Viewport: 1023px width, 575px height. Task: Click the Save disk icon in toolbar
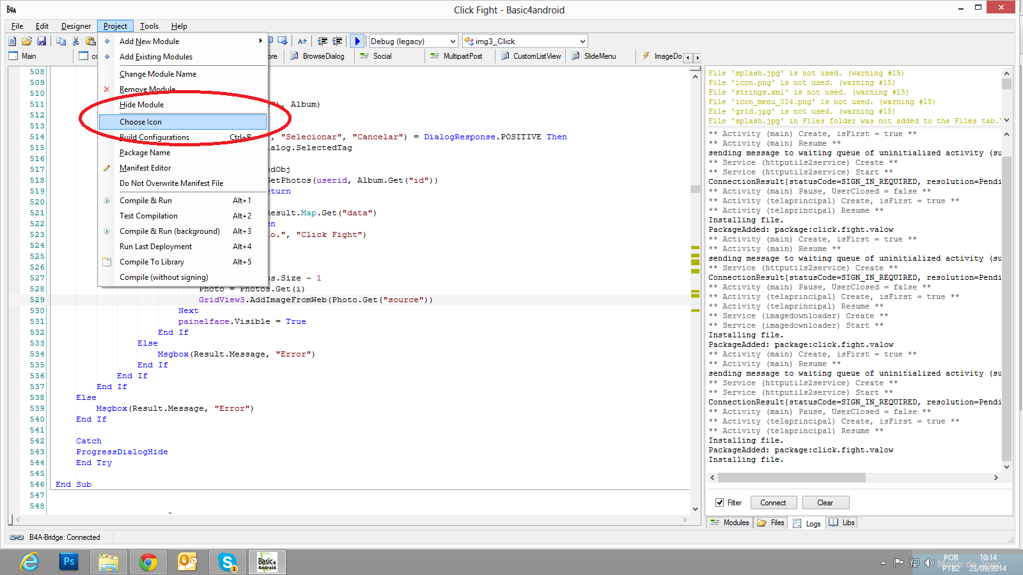point(42,42)
